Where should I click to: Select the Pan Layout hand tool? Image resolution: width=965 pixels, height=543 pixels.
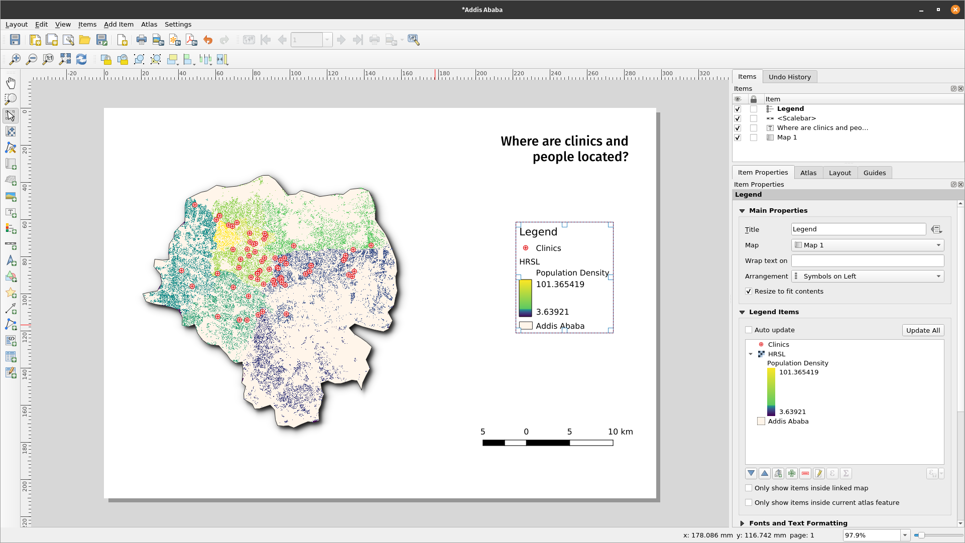pos(11,83)
